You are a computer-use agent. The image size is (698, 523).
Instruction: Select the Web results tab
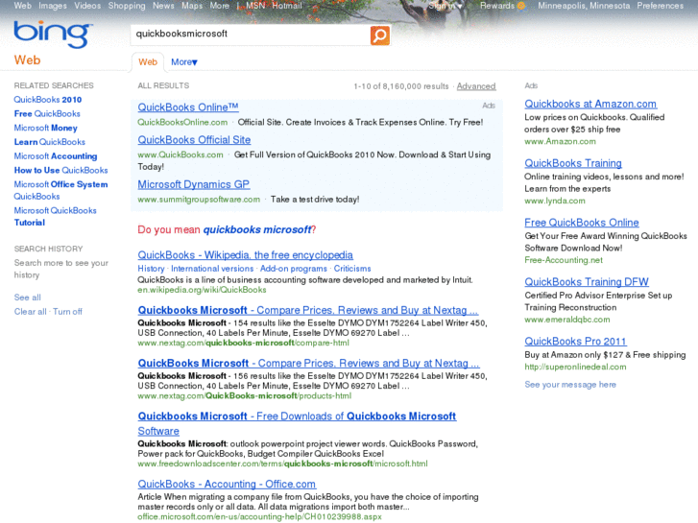tap(148, 62)
